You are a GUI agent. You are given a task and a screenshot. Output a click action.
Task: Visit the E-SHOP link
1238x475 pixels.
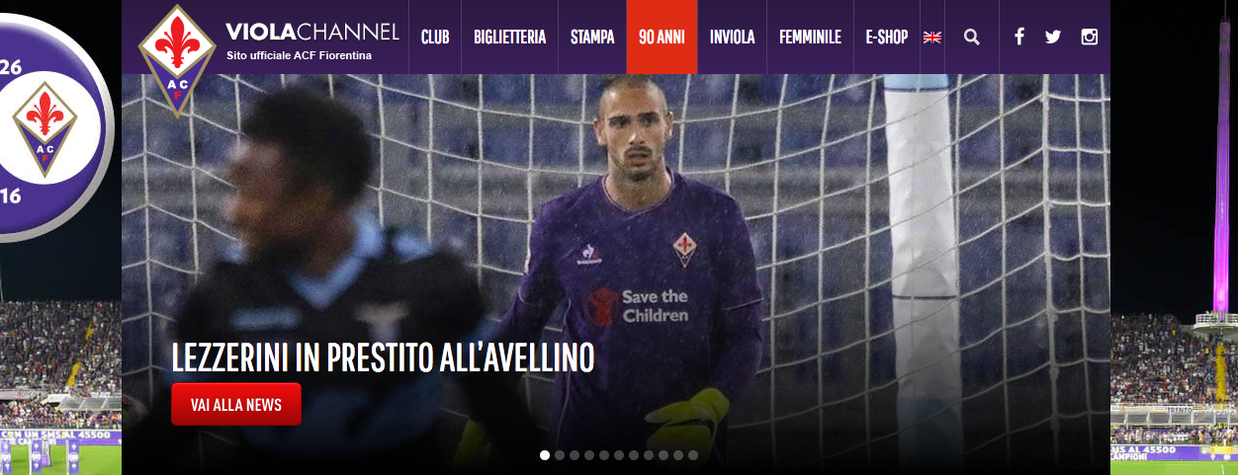(x=886, y=38)
